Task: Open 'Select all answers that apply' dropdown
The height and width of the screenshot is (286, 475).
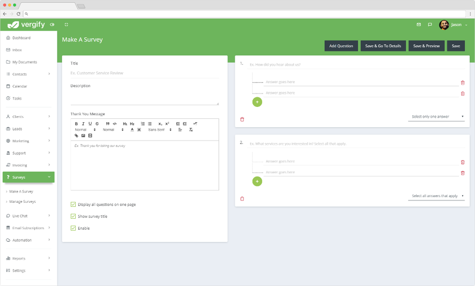Action: pos(436,196)
